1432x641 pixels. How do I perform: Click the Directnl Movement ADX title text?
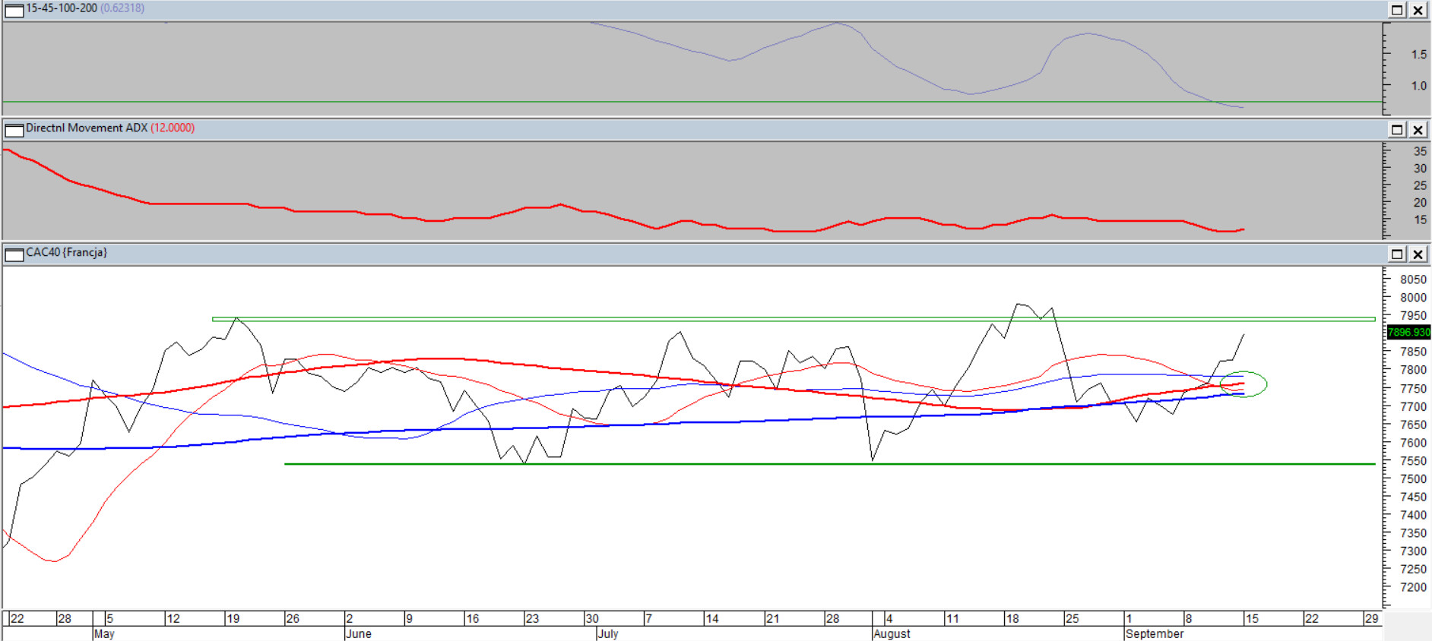click(86, 128)
